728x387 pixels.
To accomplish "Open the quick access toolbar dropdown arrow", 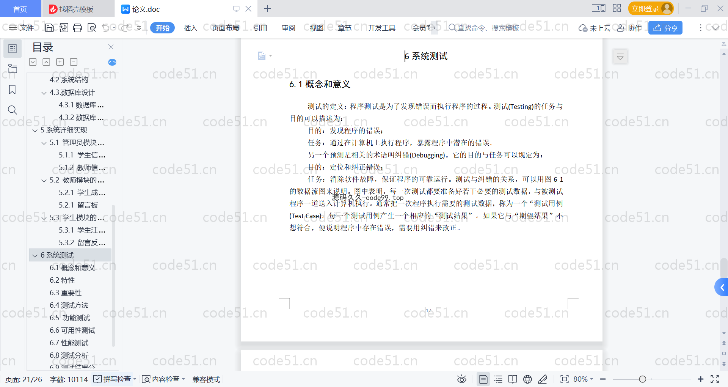I will pyautogui.click(x=139, y=28).
